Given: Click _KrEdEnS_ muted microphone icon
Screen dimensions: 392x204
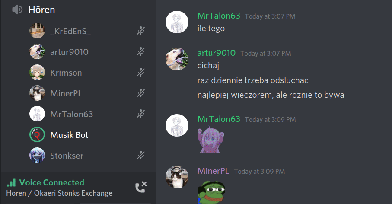Looking at the screenshot, I should [141, 31].
